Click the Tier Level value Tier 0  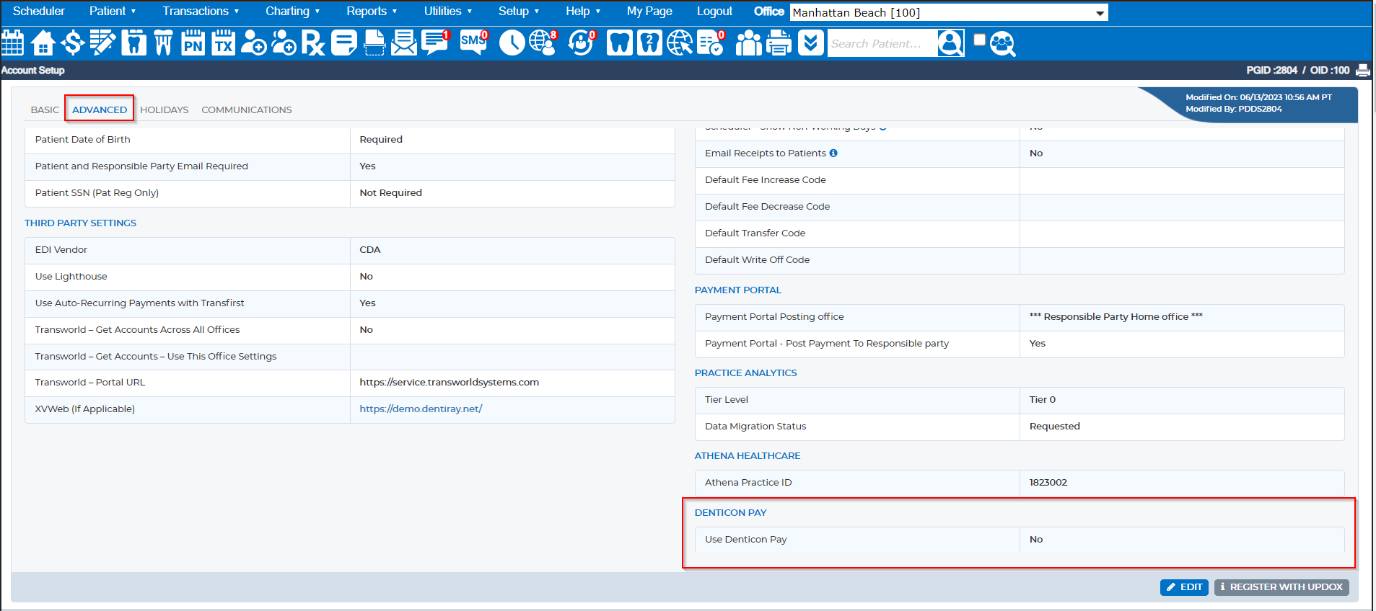click(x=1042, y=400)
